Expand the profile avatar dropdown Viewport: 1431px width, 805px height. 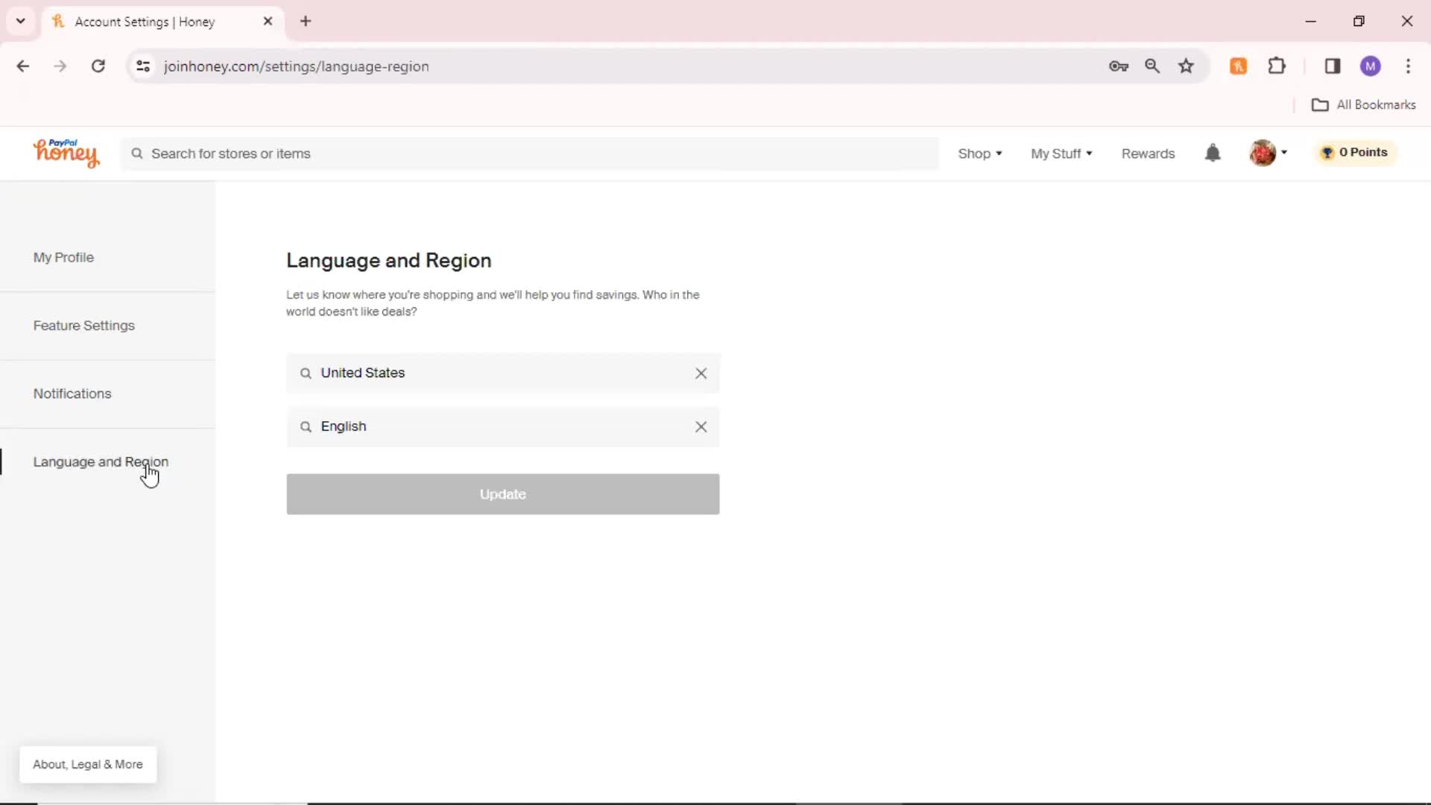click(1270, 152)
